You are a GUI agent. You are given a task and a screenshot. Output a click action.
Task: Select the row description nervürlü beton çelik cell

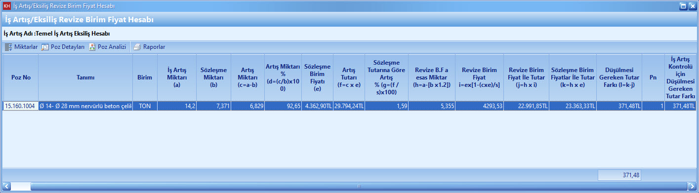point(85,106)
